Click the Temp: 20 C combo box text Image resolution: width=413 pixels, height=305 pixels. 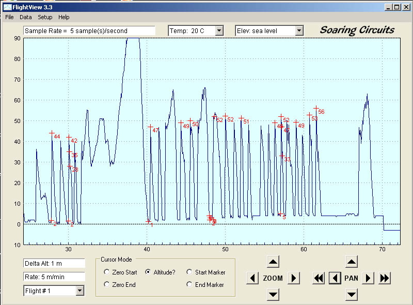[x=192, y=31]
